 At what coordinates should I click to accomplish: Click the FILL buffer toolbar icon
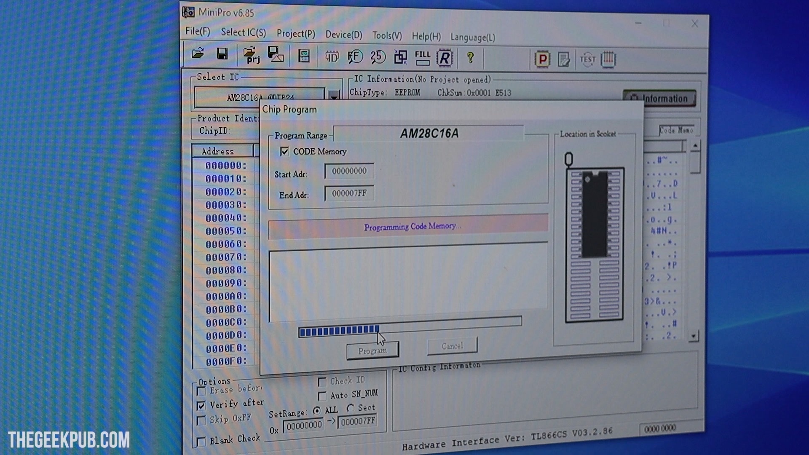pyautogui.click(x=422, y=58)
